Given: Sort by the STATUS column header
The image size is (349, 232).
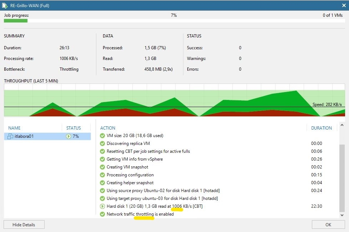Looking at the screenshot, I should click(x=74, y=128).
